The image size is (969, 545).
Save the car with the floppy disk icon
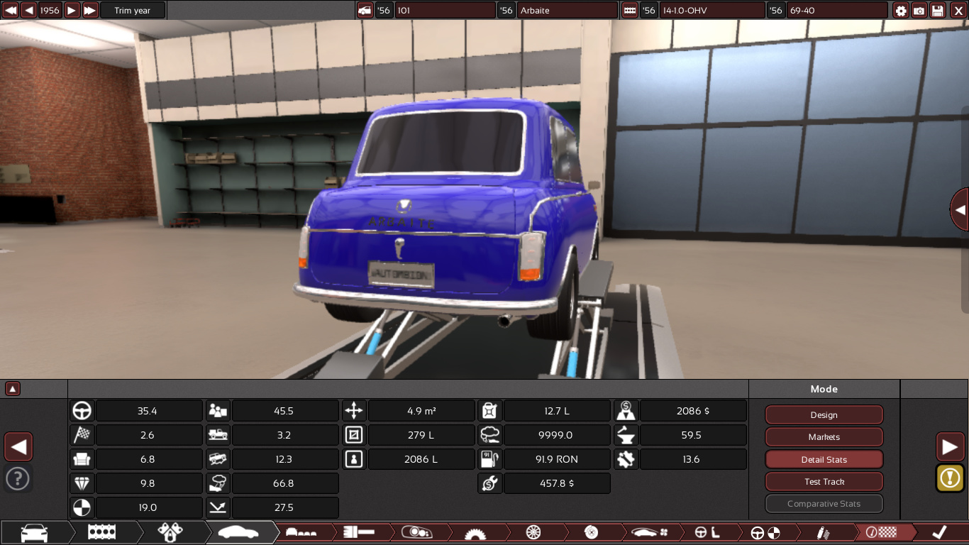click(x=938, y=11)
